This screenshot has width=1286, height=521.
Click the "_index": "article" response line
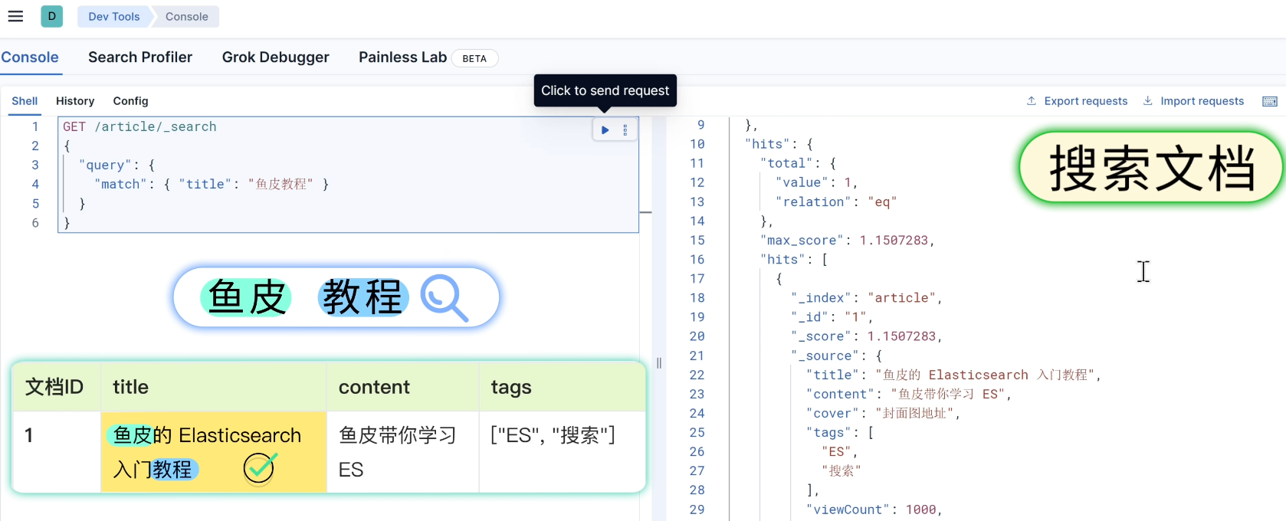coord(866,298)
